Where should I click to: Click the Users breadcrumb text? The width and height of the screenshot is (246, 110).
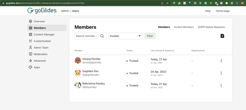(75, 11)
